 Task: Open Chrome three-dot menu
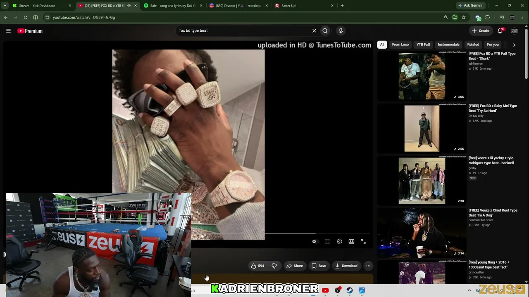tap(522, 17)
